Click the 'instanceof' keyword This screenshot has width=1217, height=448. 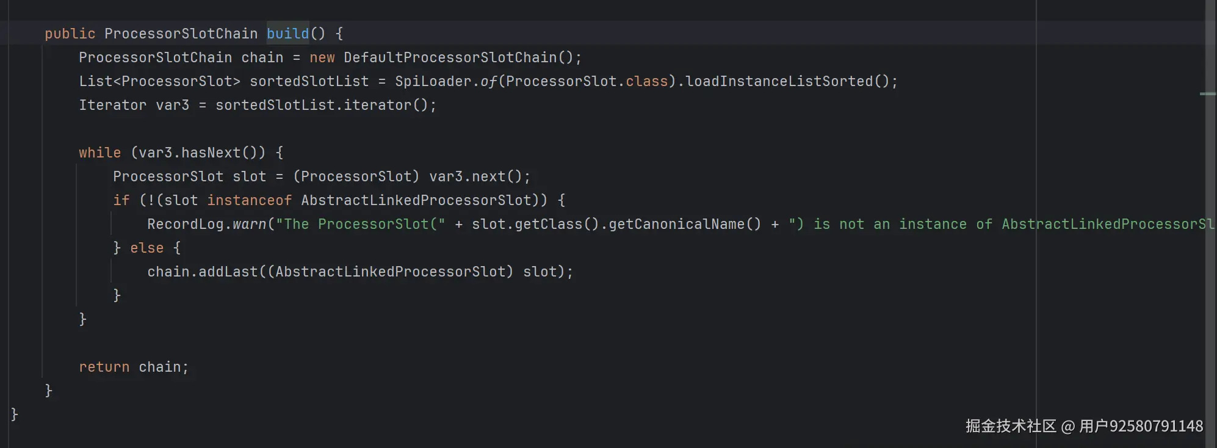tap(250, 200)
